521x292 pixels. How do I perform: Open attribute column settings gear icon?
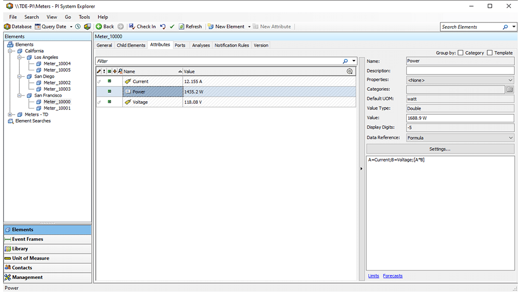coord(350,71)
